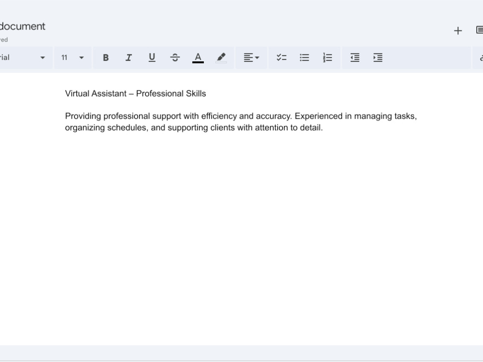483x362 pixels.
Task: Apply strikethrough to text
Action: point(175,57)
